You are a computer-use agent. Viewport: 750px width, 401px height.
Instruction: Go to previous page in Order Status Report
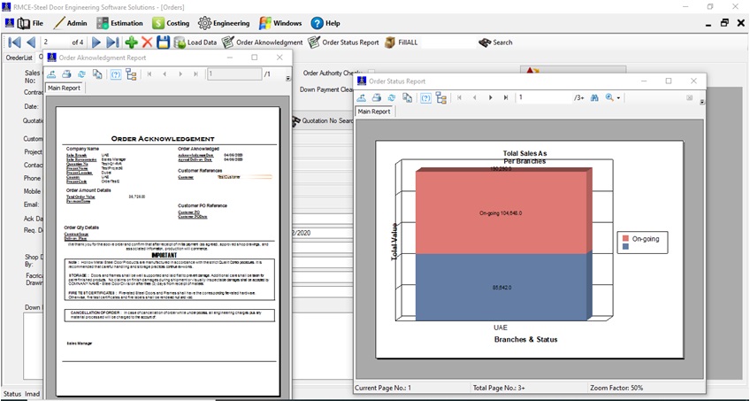coord(474,97)
